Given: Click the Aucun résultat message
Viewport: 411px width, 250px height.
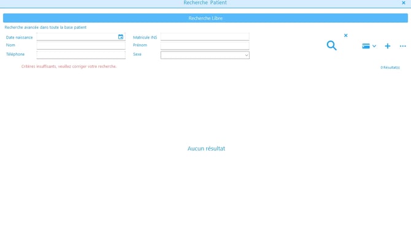Looking at the screenshot, I should click(x=206, y=149).
